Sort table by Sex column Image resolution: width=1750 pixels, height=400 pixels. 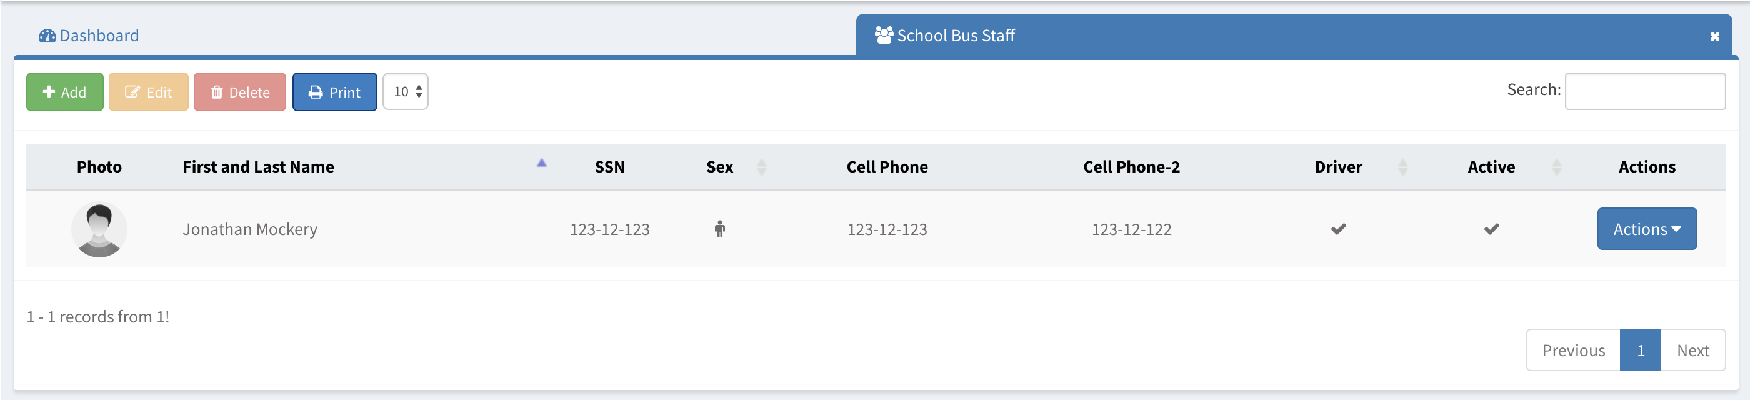coord(761,167)
